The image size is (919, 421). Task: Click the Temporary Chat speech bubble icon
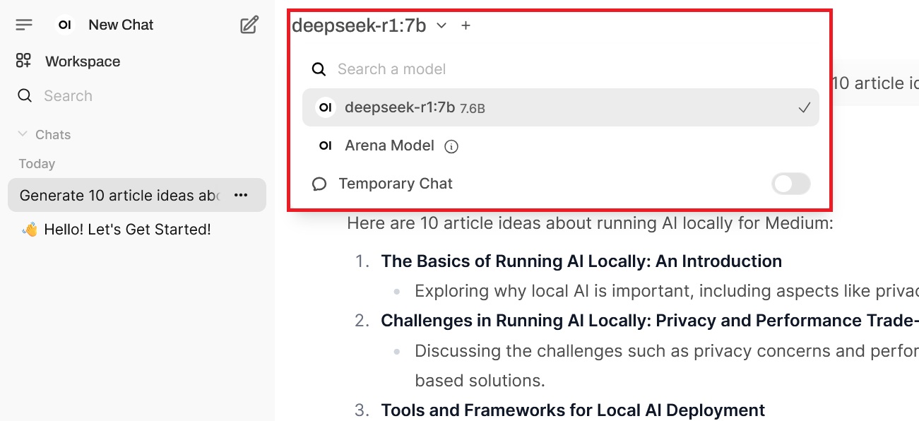tap(319, 184)
